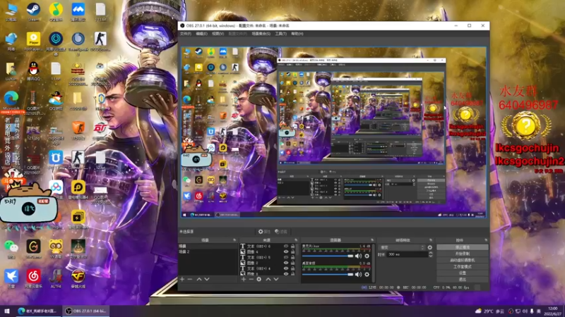This screenshot has width=565, height=317.
Task: Toggle lock on 文本 (GDI+) 5 source
Action: 292,257
